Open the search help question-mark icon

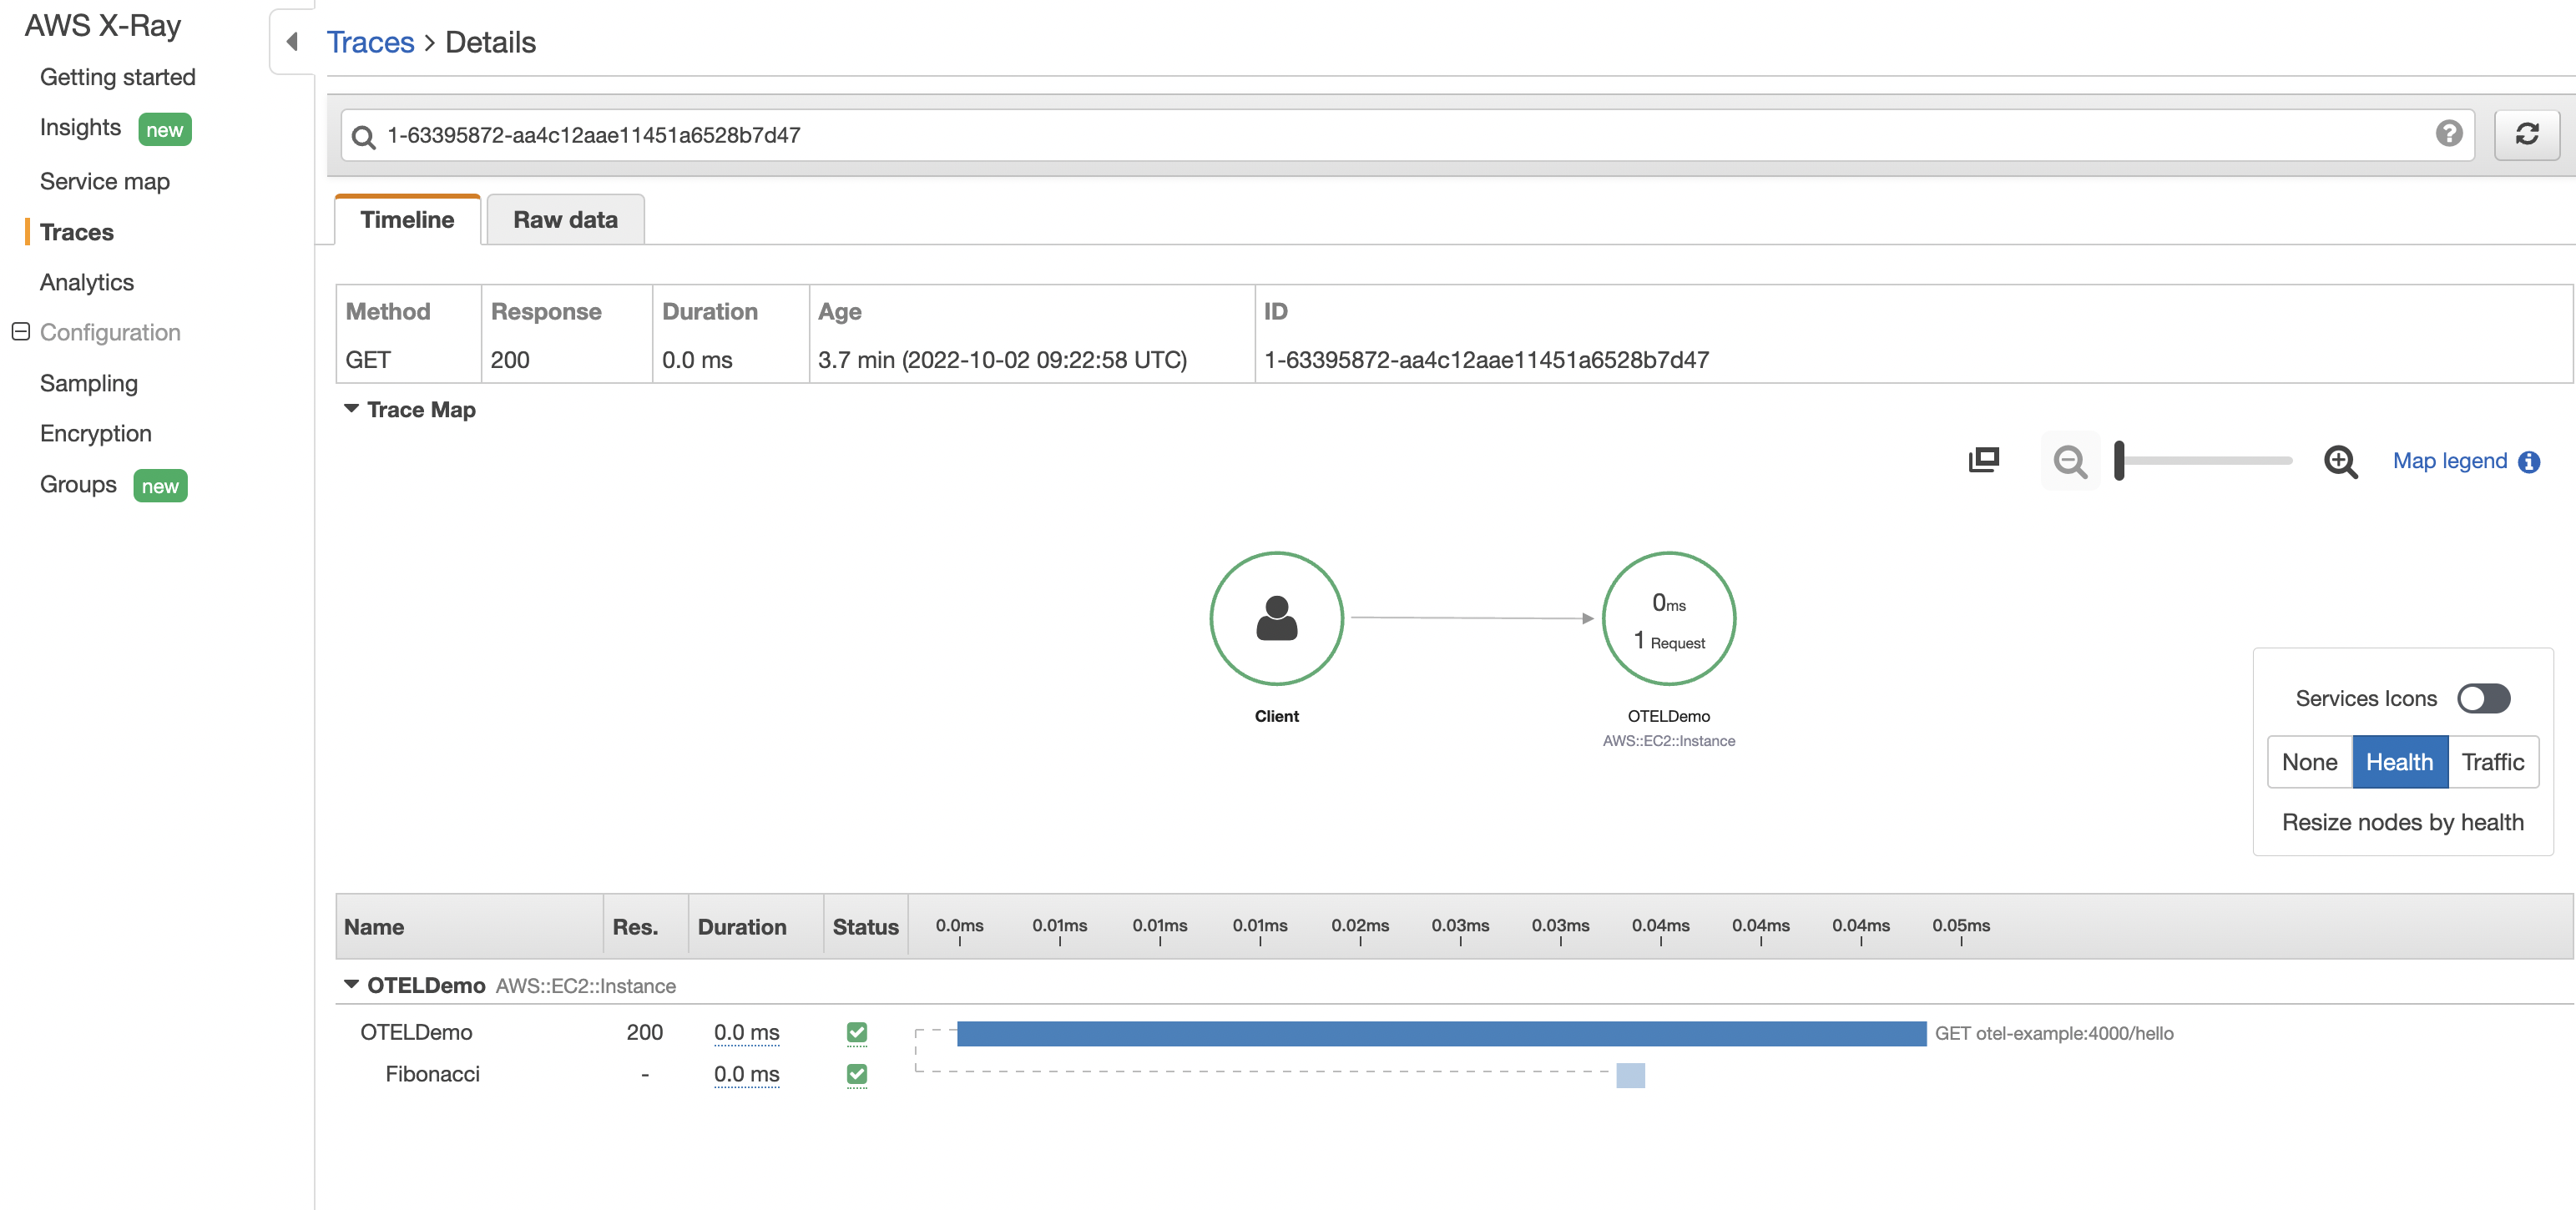point(2449,134)
